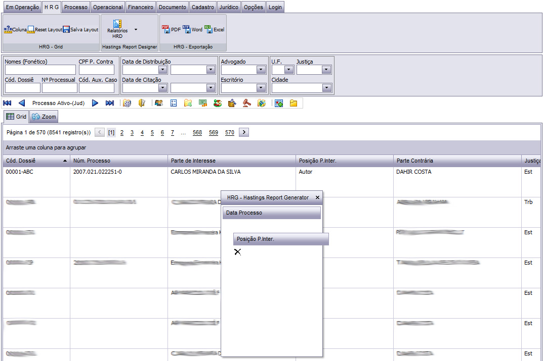Select Data Processo in the report popup
The width and height of the screenshot is (543, 361).
click(272, 213)
